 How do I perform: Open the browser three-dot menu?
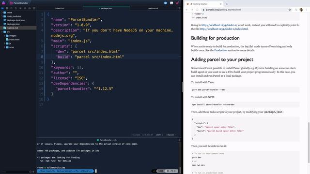[307, 10]
